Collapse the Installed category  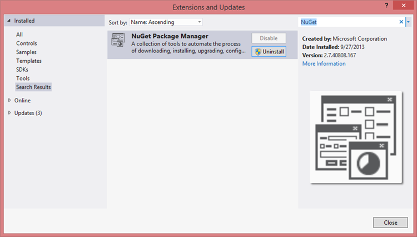pos(9,21)
